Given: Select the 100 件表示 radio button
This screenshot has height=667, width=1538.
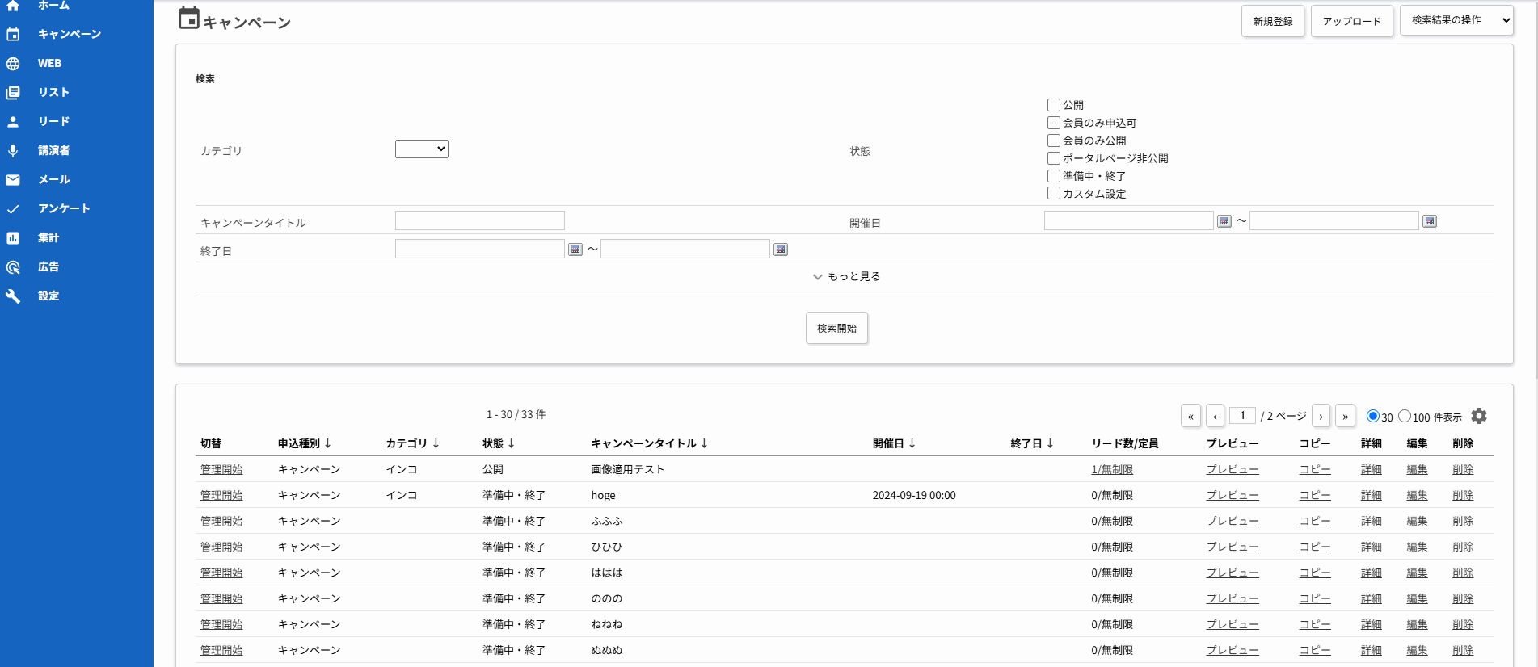Looking at the screenshot, I should 1405,416.
